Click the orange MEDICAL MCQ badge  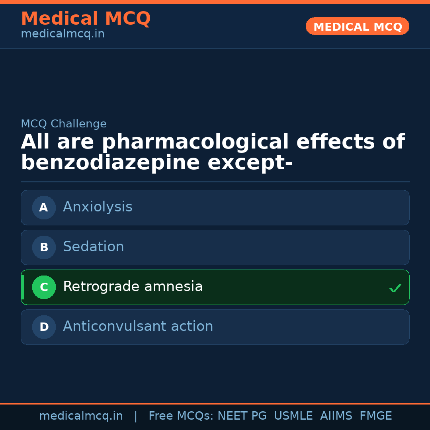coord(357,26)
